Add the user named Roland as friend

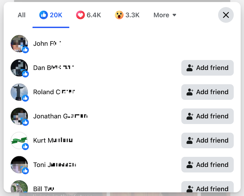click(208, 92)
